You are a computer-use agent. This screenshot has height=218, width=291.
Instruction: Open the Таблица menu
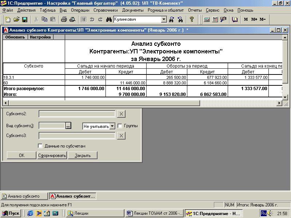click(x=48, y=10)
